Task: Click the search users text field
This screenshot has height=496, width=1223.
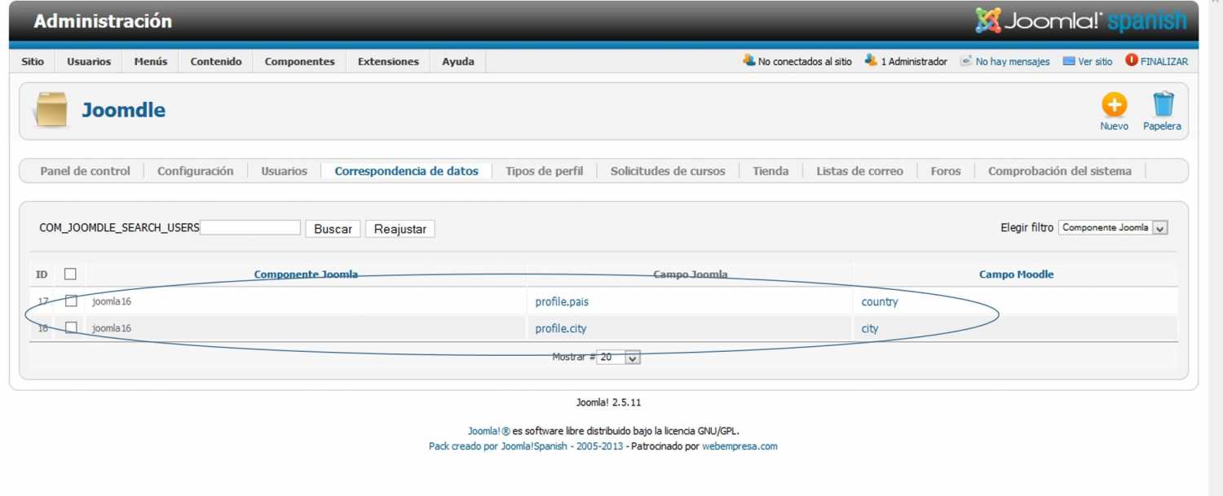Action: (250, 228)
